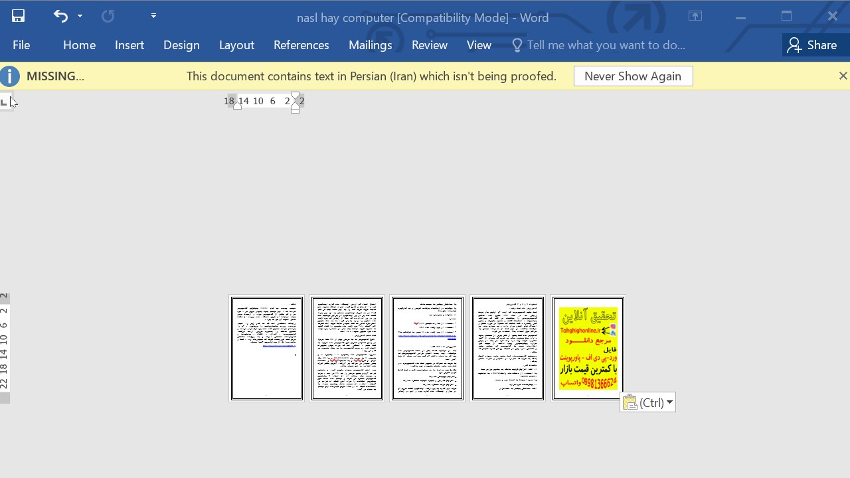
Task: Click the Tell me lightbulb icon
Action: coord(517,45)
